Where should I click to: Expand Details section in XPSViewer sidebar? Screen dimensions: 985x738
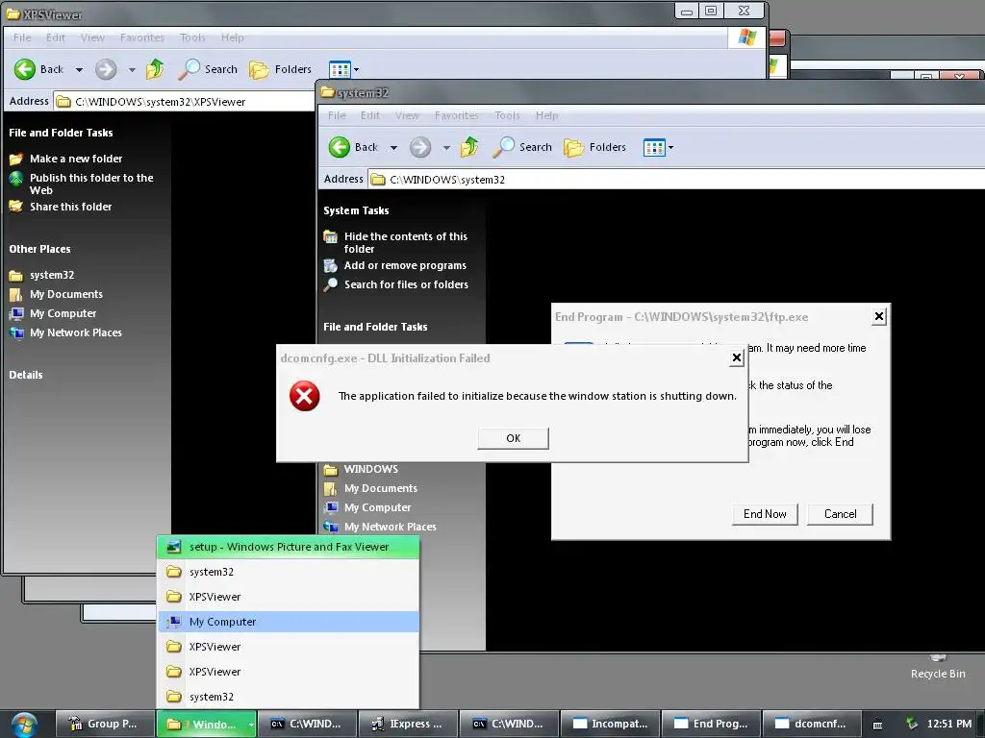[26, 375]
